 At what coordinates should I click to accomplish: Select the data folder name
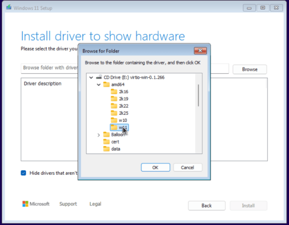116,149
